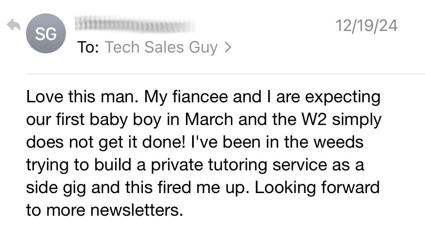This screenshot has height=228, width=425.
Task: Click the 12/19/24 date stamp
Action: pyautogui.click(x=367, y=26)
